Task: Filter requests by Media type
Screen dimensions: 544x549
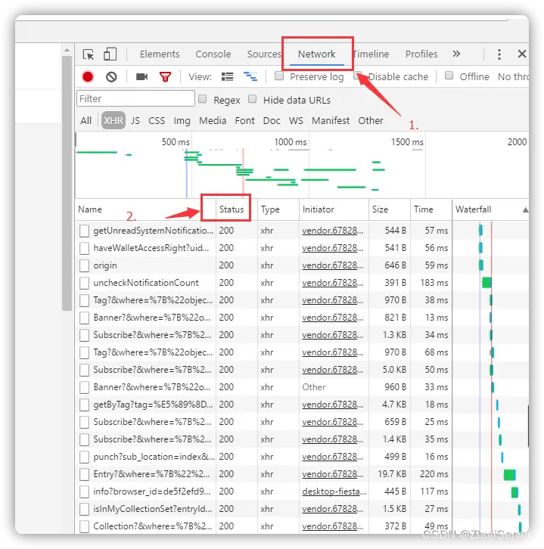Action: click(213, 121)
